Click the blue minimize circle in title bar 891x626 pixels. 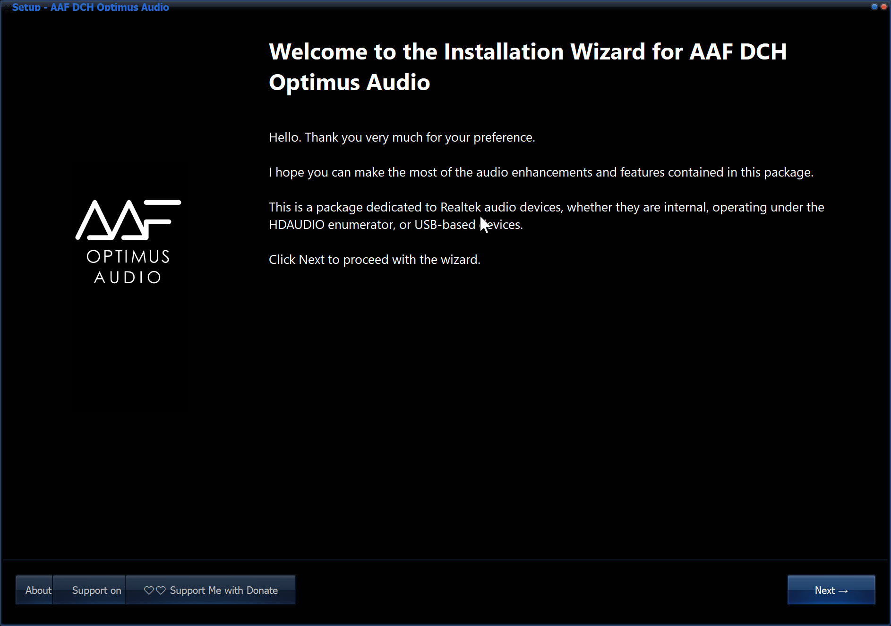(874, 7)
